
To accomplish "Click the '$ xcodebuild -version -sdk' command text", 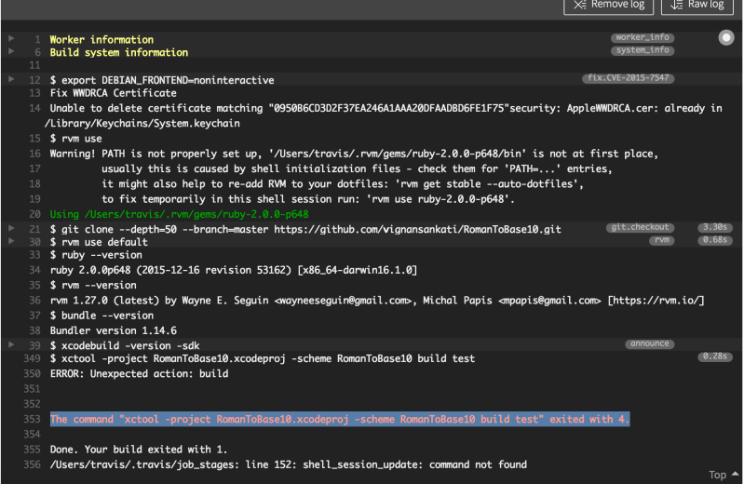I will point(125,346).
